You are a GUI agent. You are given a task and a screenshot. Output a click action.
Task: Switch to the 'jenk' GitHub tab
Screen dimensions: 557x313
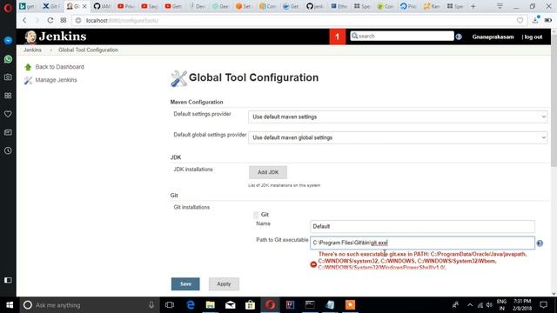click(x=315, y=6)
